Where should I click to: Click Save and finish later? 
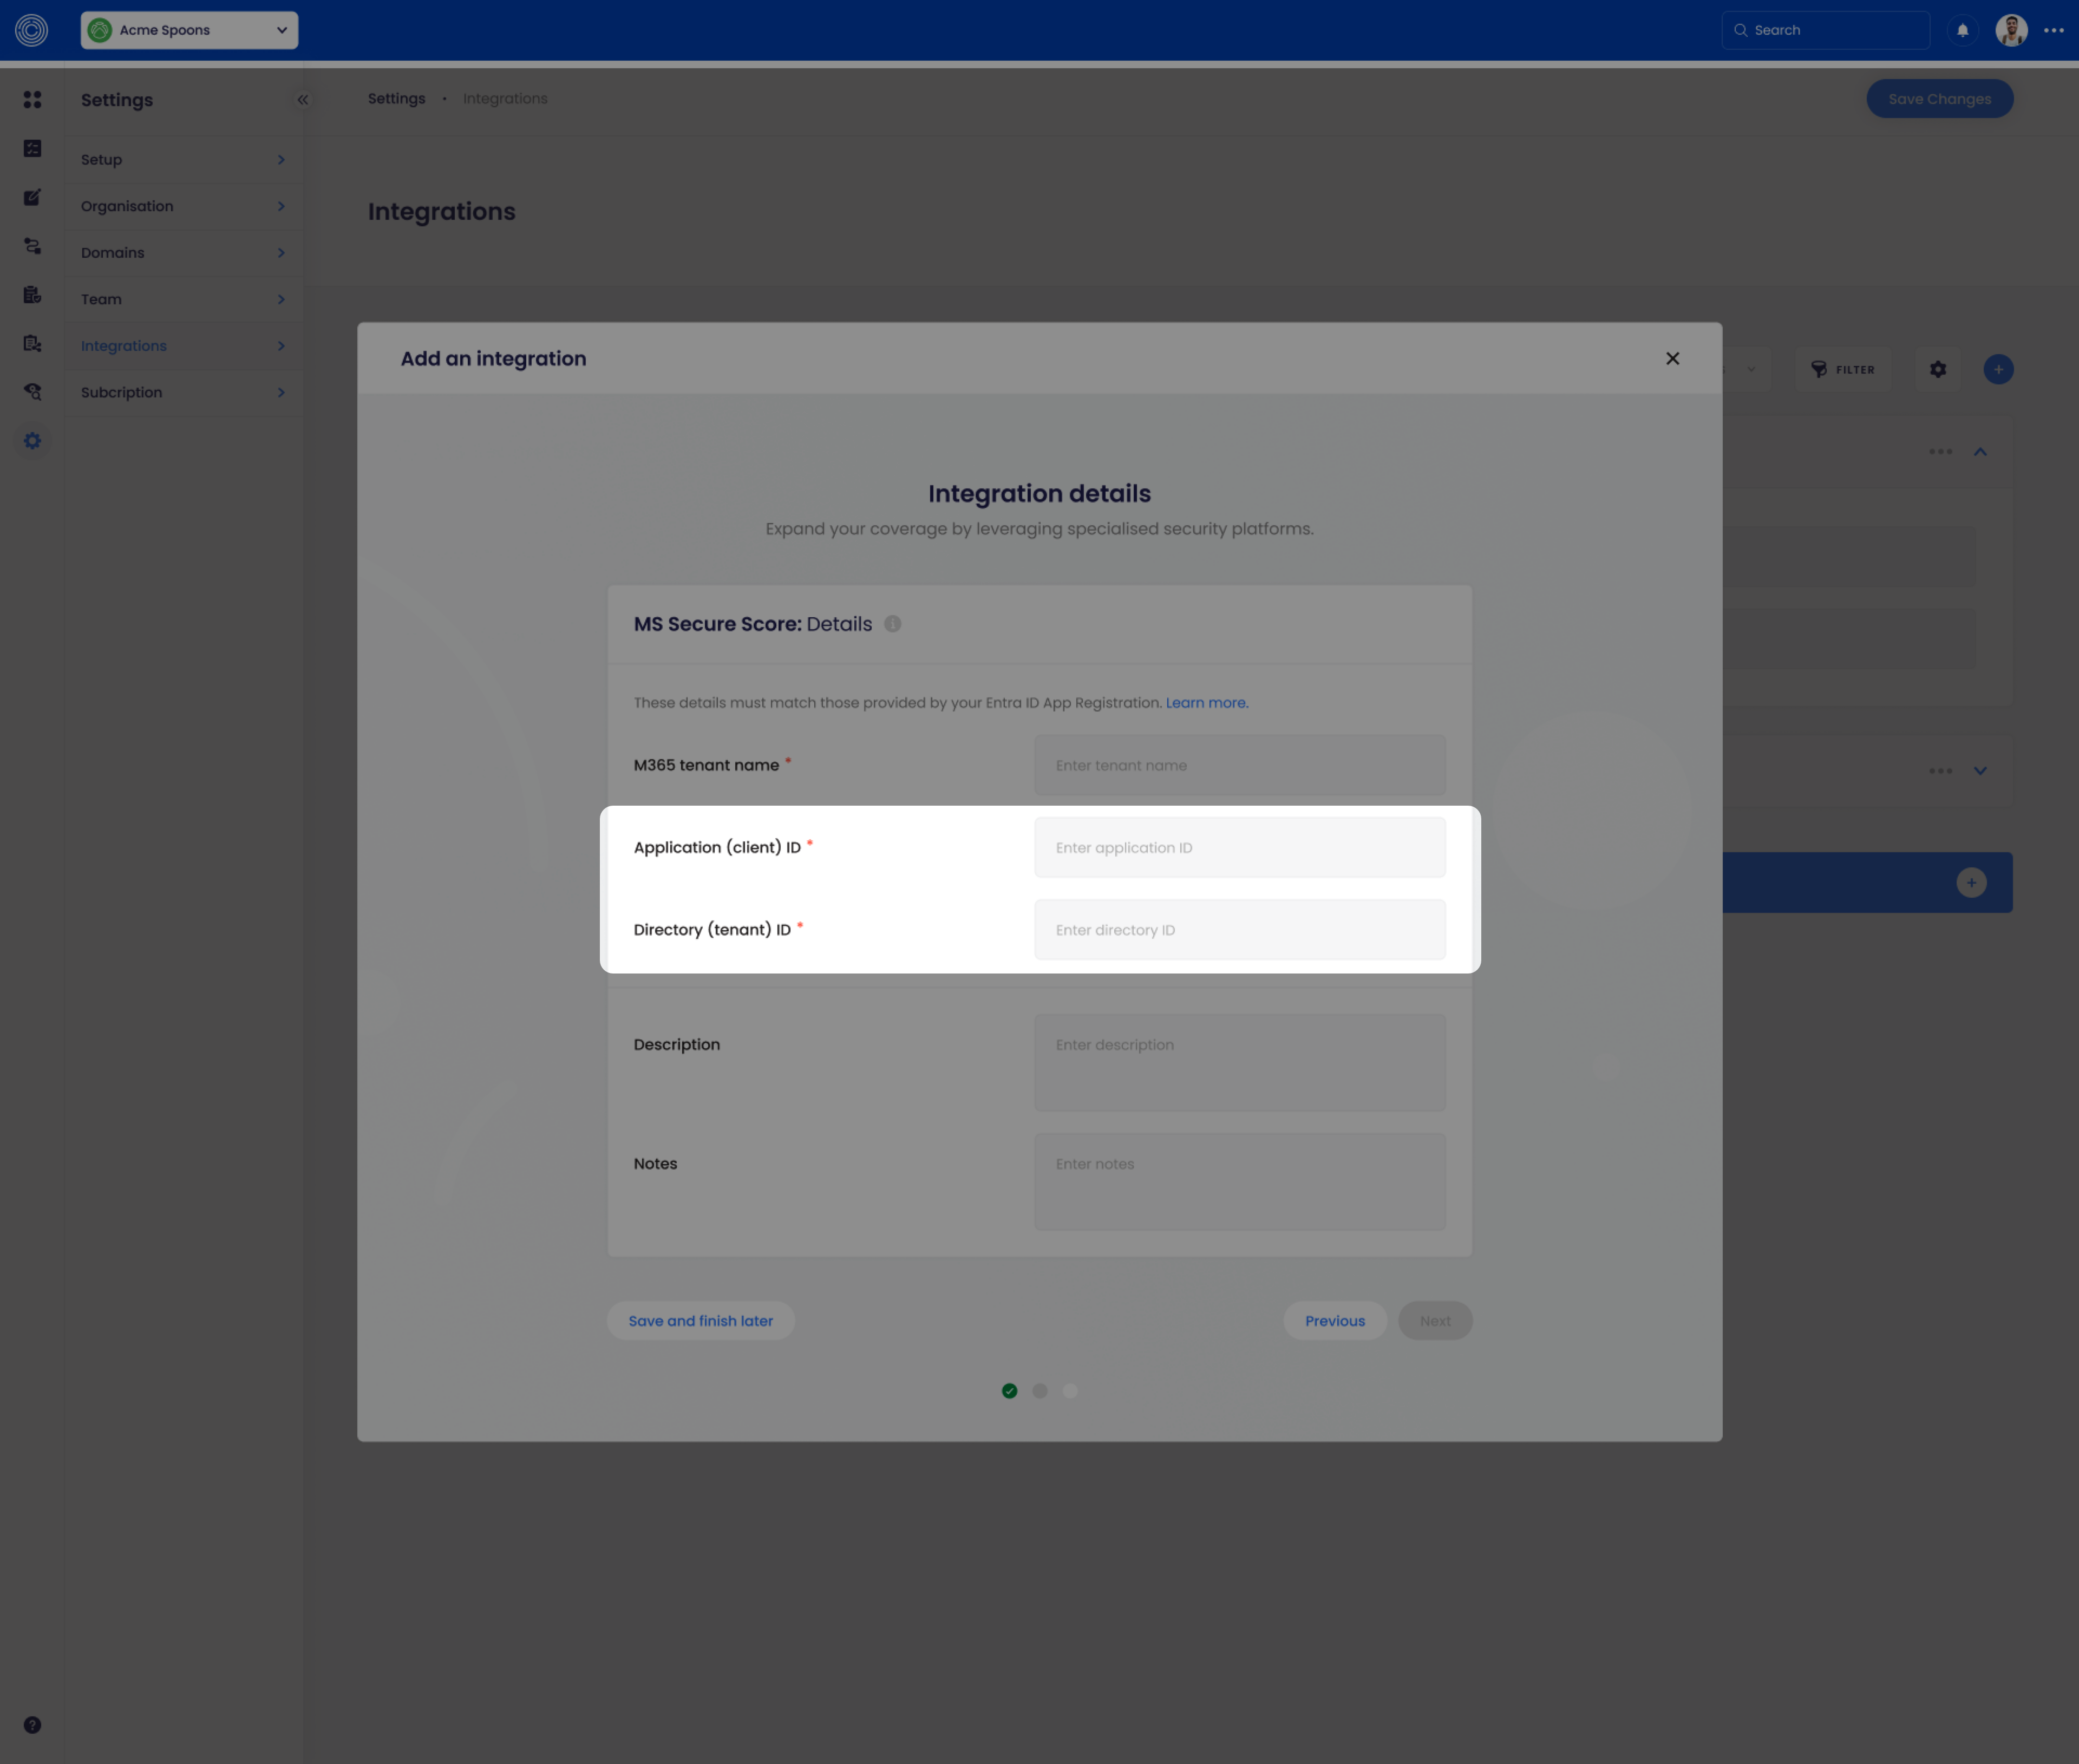click(700, 1321)
